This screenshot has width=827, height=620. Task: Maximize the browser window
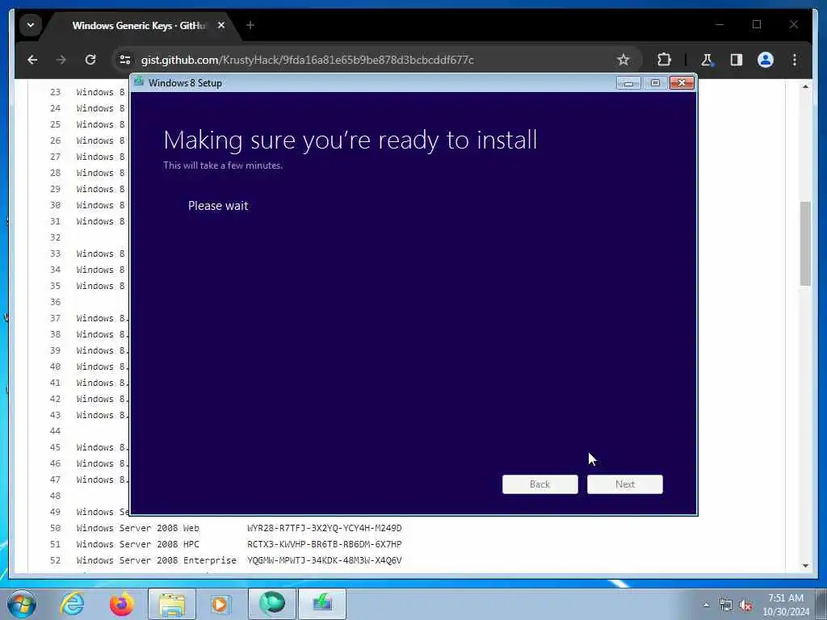tap(757, 24)
